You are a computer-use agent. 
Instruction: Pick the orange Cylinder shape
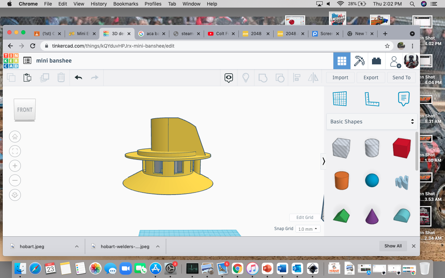(x=341, y=180)
